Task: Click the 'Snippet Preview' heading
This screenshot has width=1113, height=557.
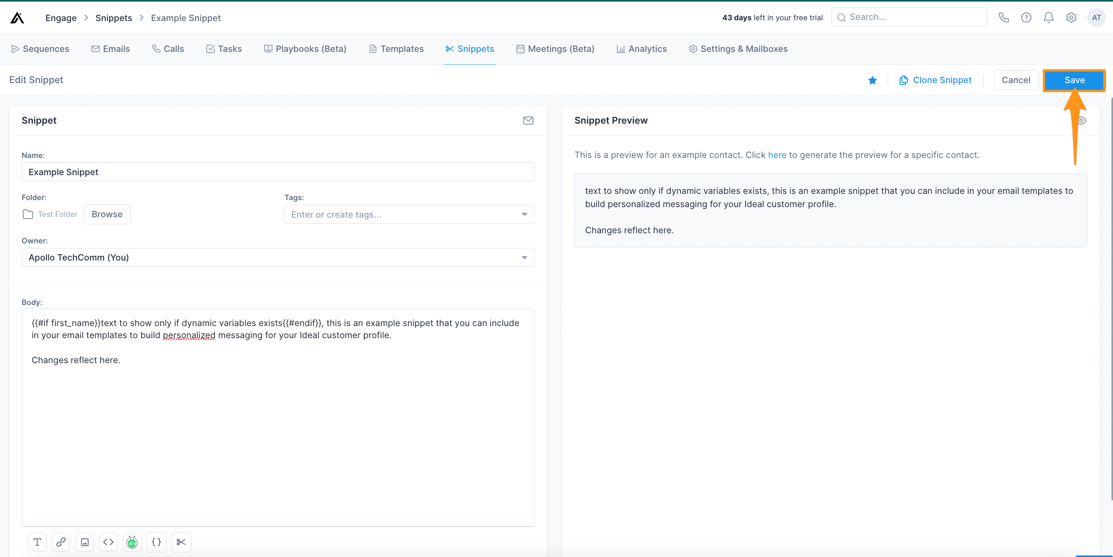Action: [x=611, y=121]
